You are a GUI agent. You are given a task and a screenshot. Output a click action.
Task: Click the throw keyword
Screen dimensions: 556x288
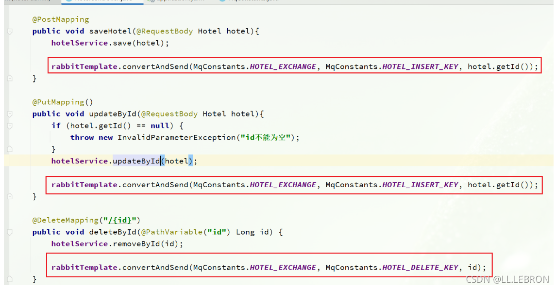tap(82, 137)
